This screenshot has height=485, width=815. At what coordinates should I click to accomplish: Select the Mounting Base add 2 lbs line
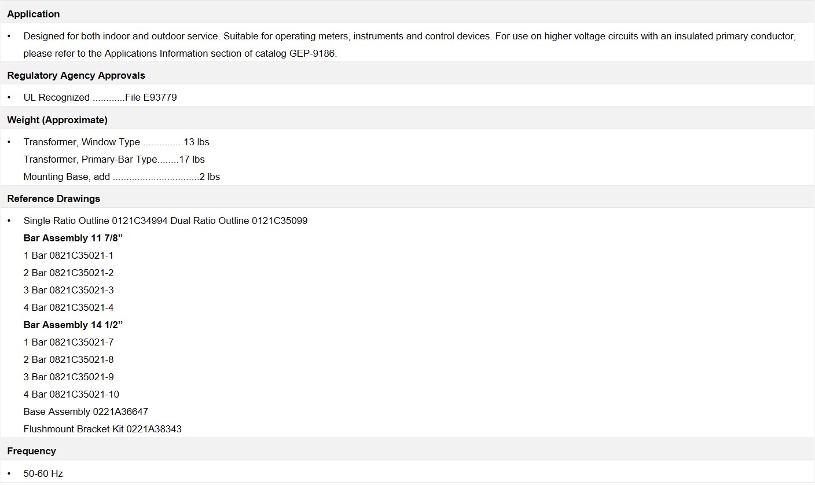click(x=122, y=177)
